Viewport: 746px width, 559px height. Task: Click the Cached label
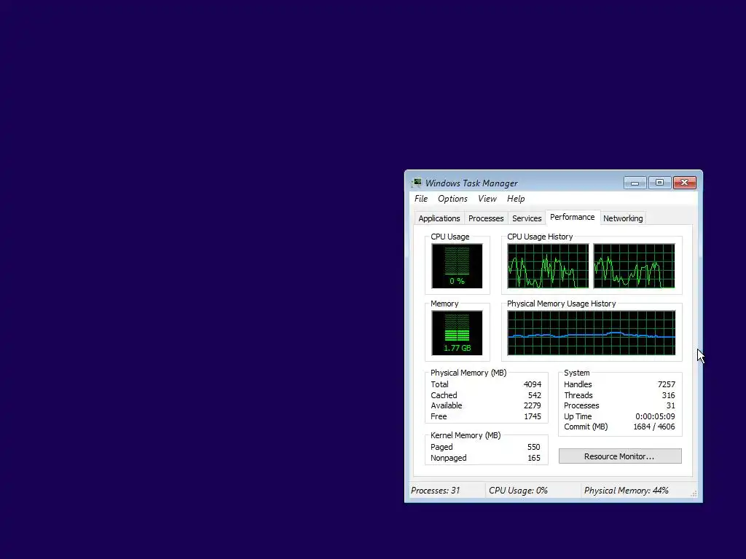tap(444, 395)
